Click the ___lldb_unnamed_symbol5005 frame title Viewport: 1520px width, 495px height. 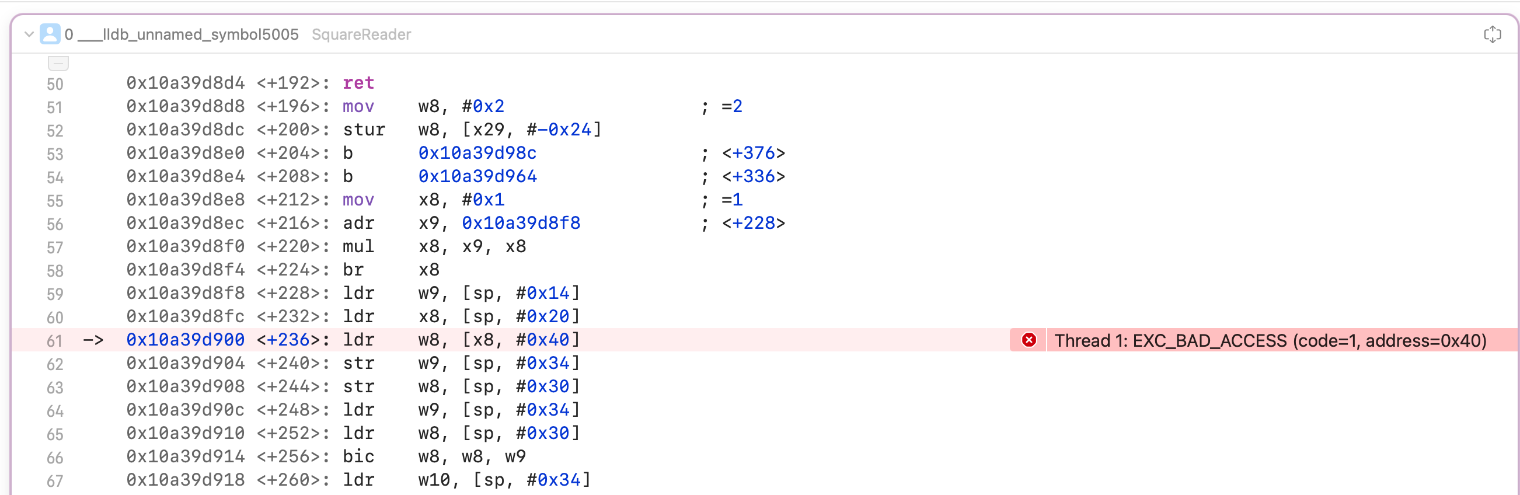(188, 34)
